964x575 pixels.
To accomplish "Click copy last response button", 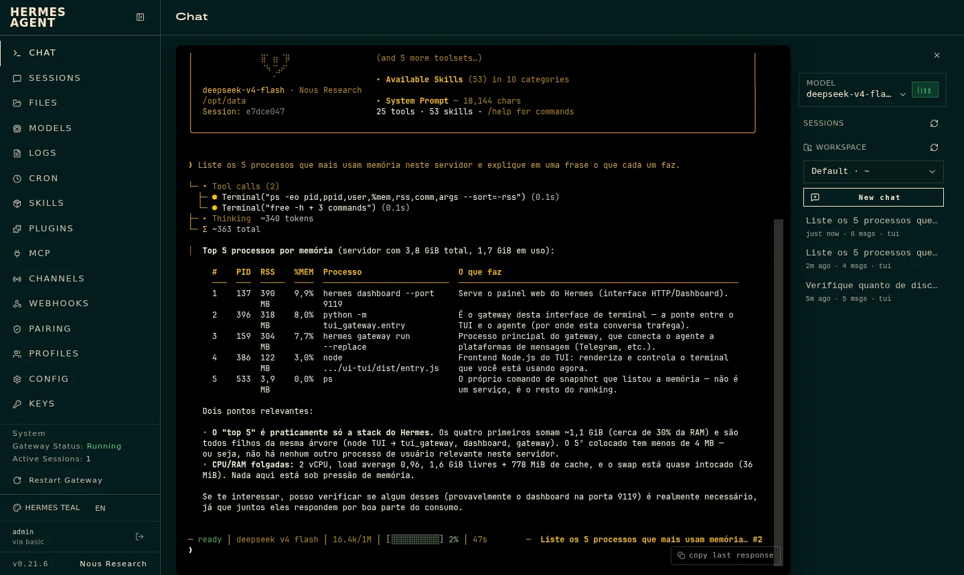I will (x=725, y=556).
